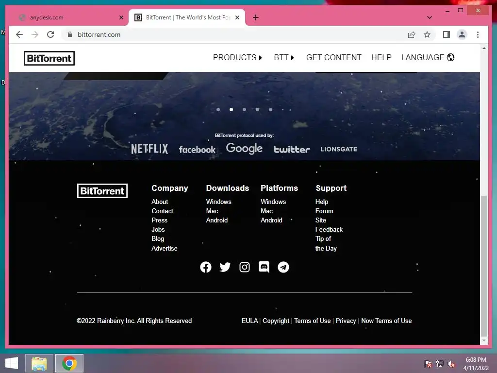Open Android under Platforms
This screenshot has width=497, height=373.
coord(271,220)
